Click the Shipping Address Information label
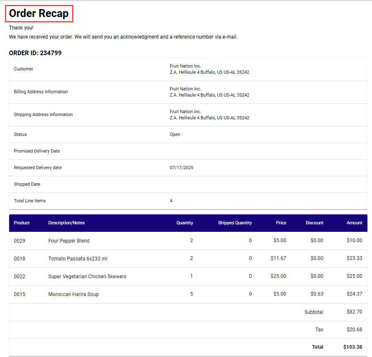 tap(43, 115)
